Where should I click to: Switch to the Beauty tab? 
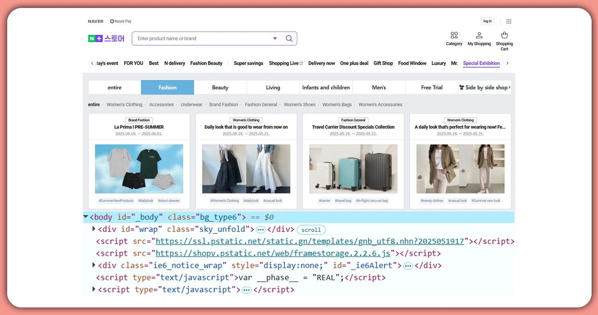pos(220,87)
